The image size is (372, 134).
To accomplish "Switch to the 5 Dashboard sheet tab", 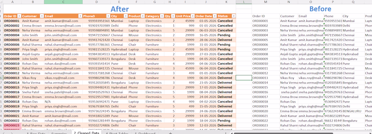I will [145, 133].
